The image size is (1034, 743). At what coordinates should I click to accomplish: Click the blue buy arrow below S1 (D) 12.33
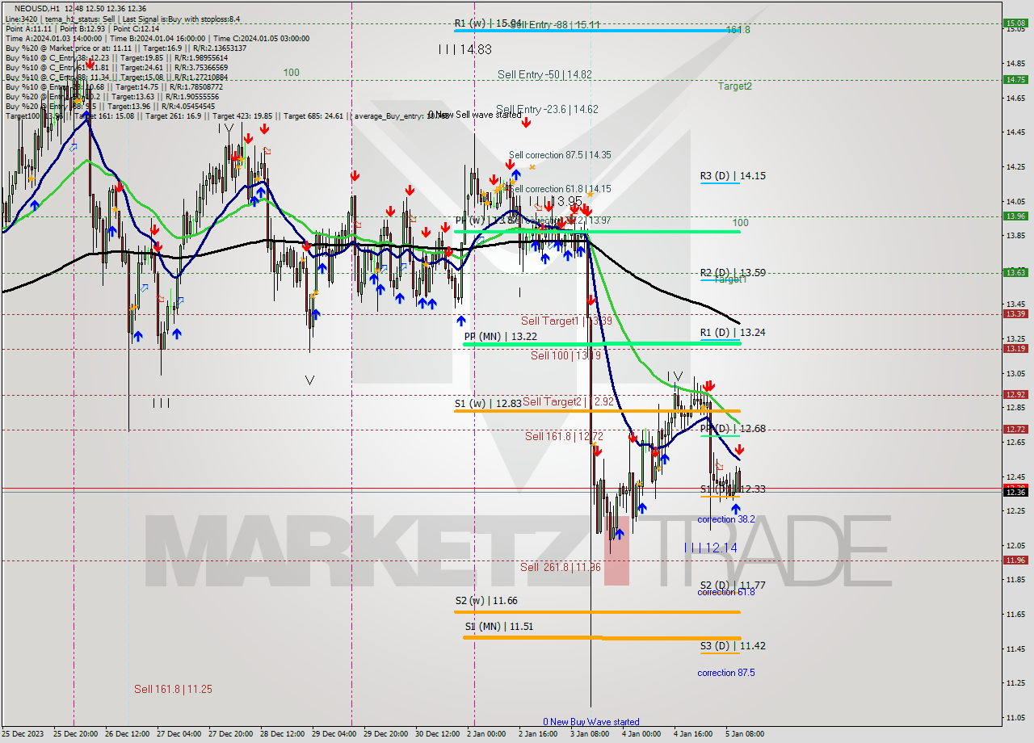click(x=735, y=509)
